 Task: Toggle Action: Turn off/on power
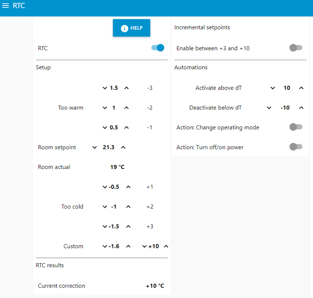tap(296, 147)
